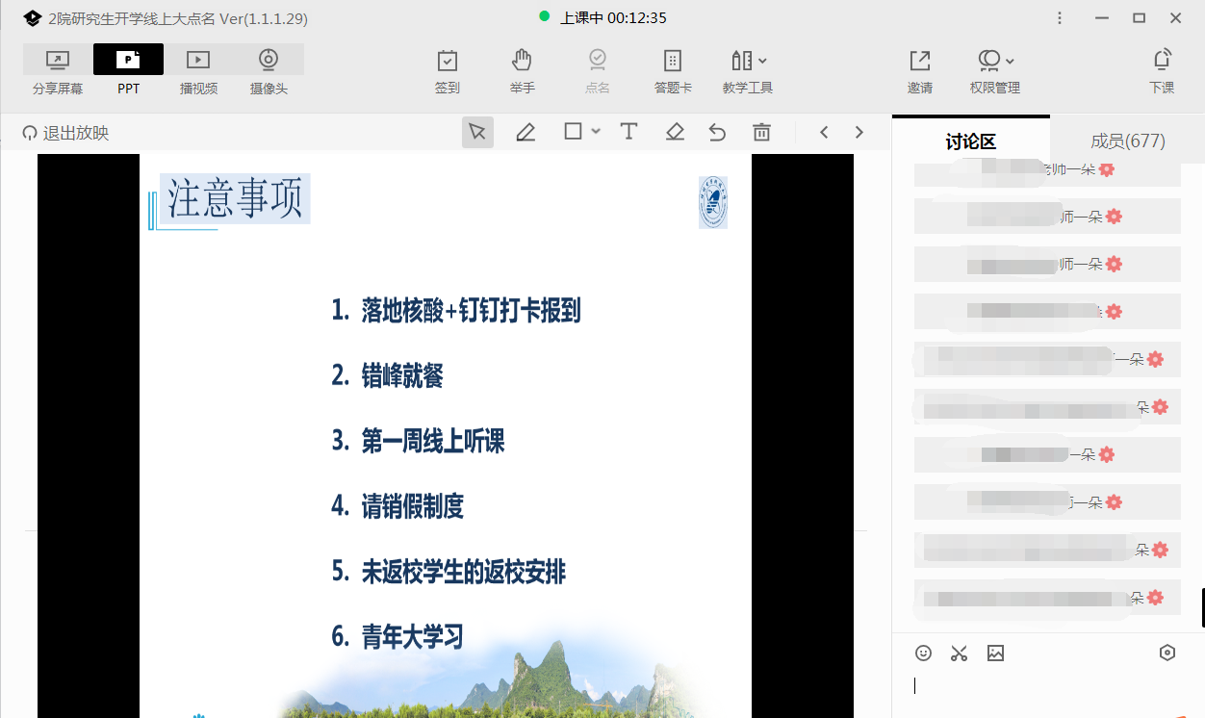1205x718 pixels.
Task: Open the 权限管理 permissions dropdown
Action: [995, 71]
